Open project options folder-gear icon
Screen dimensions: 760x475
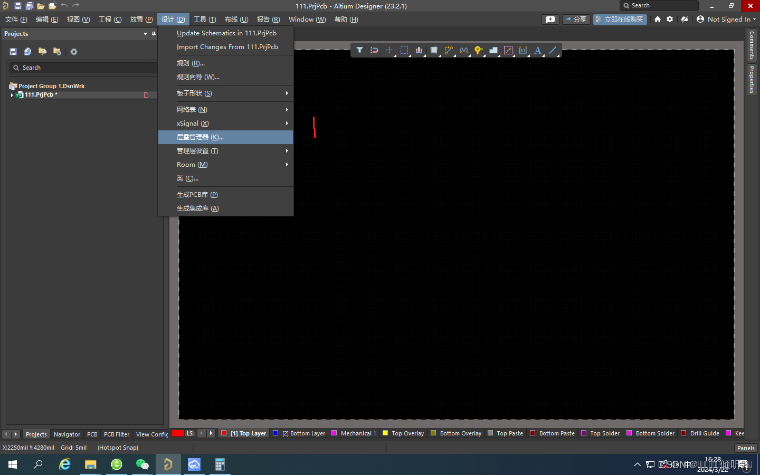point(57,52)
